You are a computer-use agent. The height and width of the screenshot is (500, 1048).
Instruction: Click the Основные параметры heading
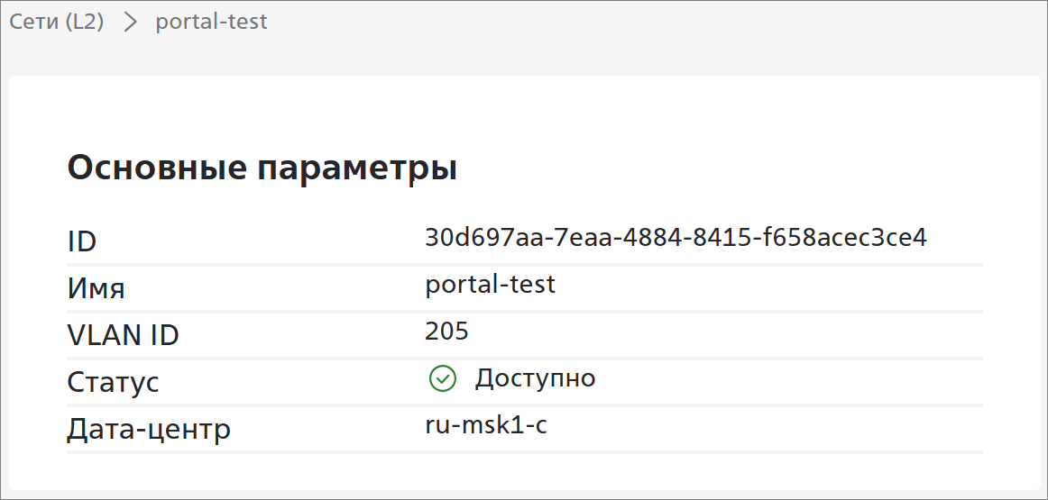coord(262,168)
